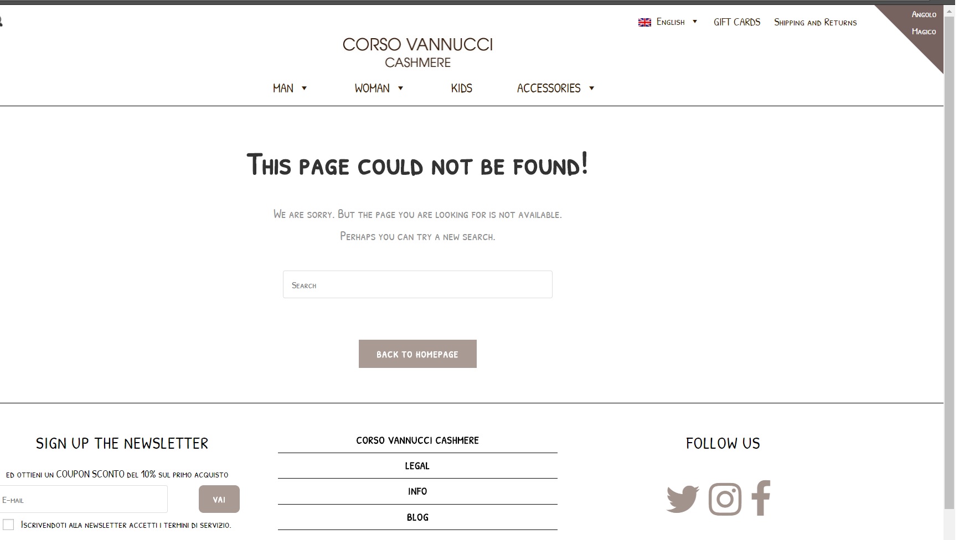Open the Angolo Magico corner ribbon
The height and width of the screenshot is (540, 959).
tap(920, 28)
